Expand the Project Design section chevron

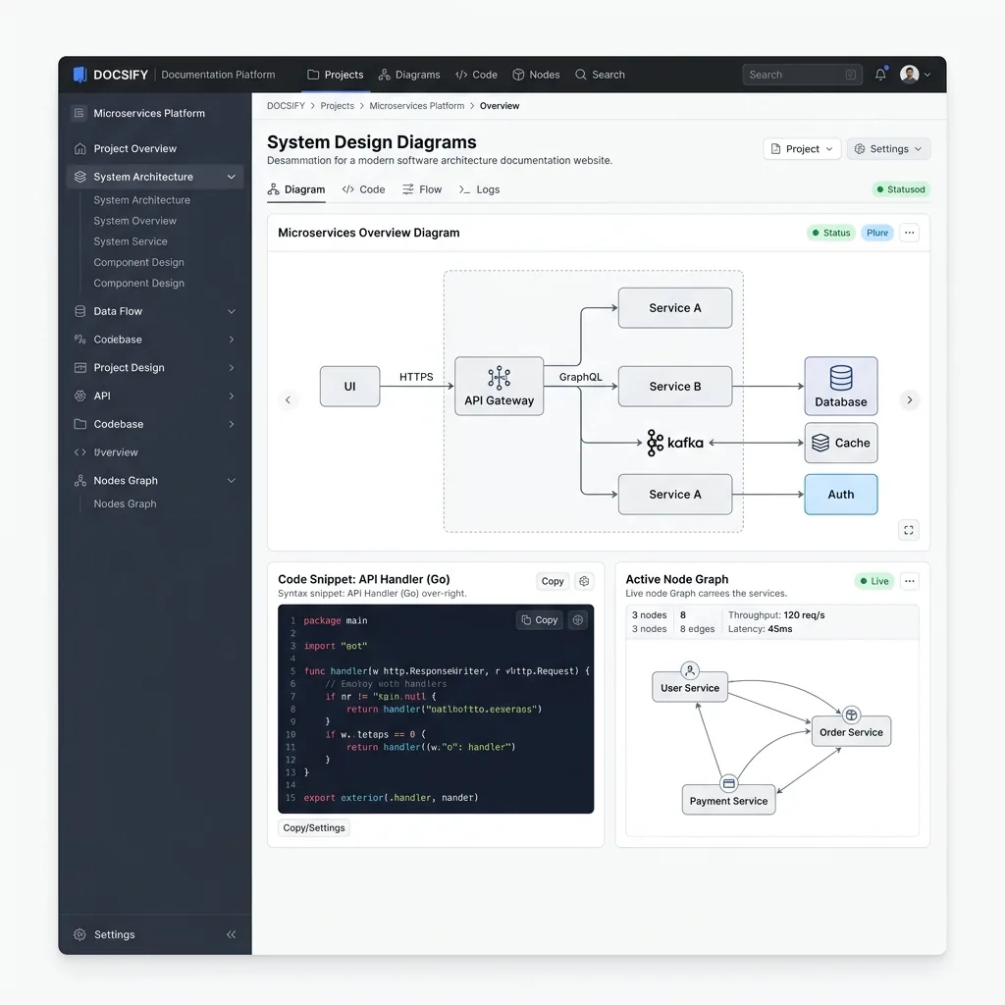232,368
